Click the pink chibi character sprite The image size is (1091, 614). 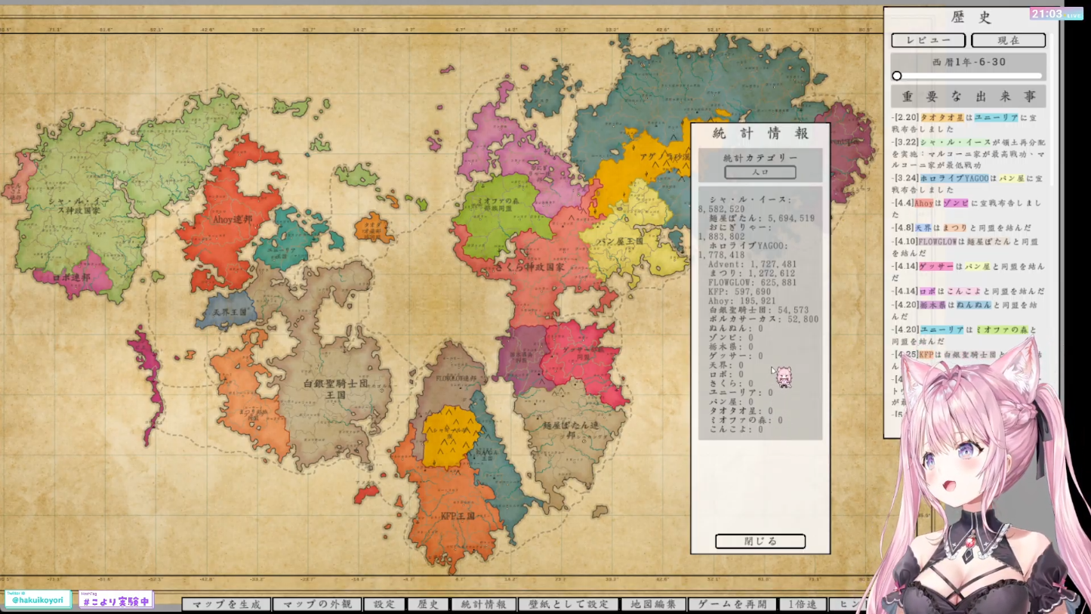(x=784, y=377)
